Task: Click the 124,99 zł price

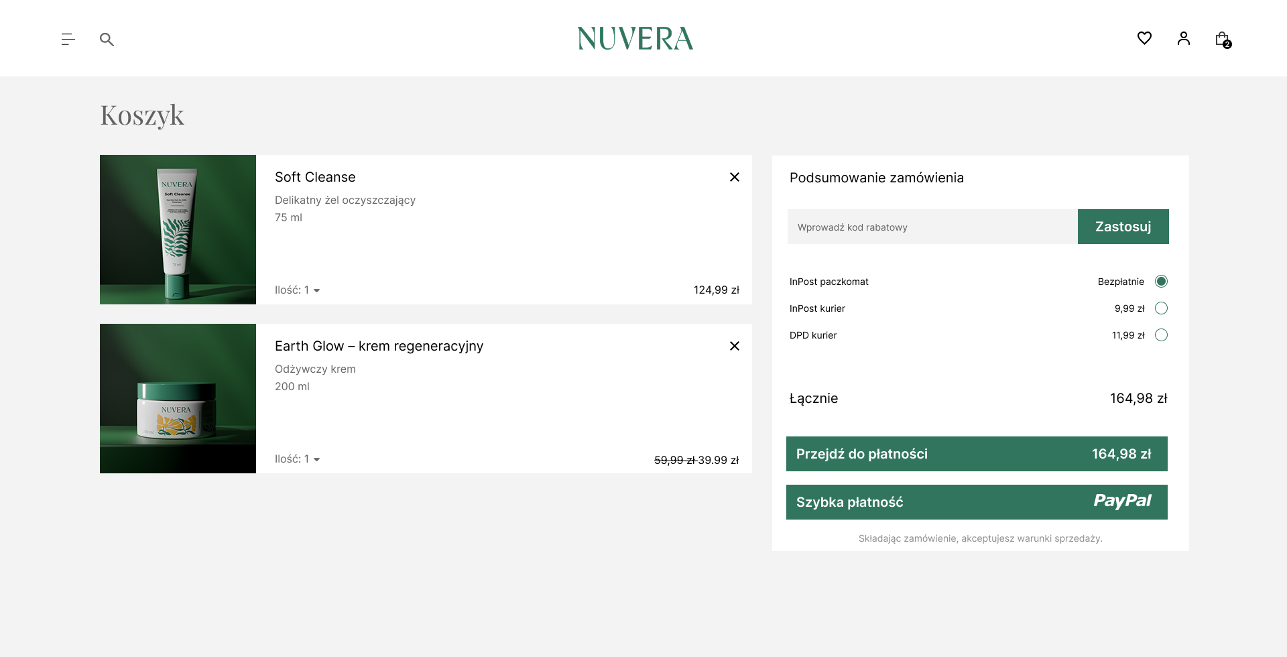Action: point(717,290)
